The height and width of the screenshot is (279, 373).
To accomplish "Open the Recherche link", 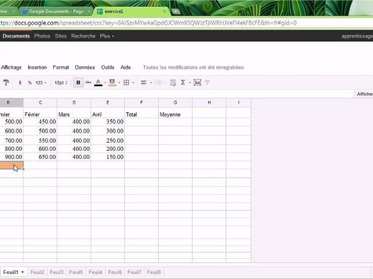I will 83,36.
